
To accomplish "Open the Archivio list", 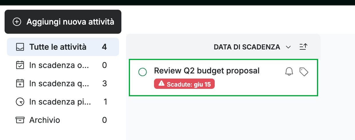I will click(63, 120).
